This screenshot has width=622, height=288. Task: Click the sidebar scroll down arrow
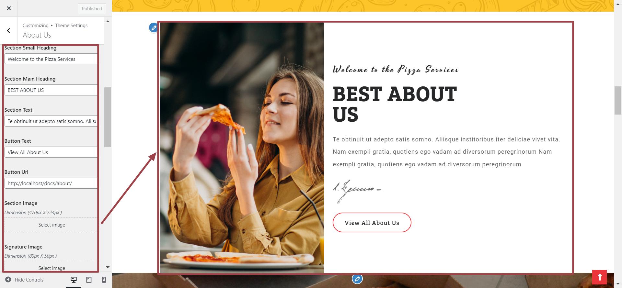point(108,267)
